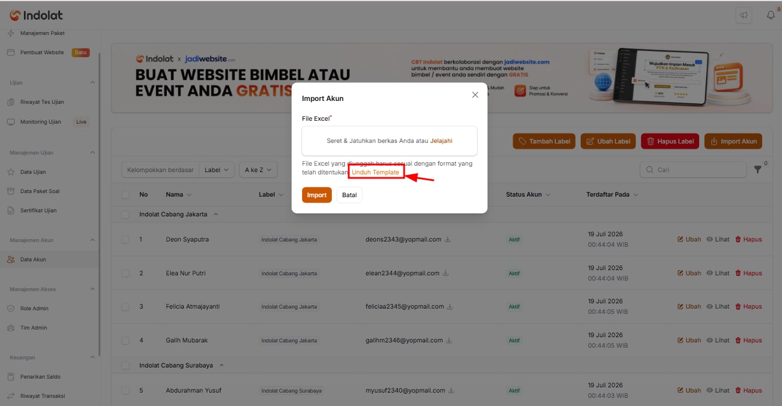Click download icon beside galihm2346@yopmail.com
Screen dimensions: 782x406
coord(448,340)
